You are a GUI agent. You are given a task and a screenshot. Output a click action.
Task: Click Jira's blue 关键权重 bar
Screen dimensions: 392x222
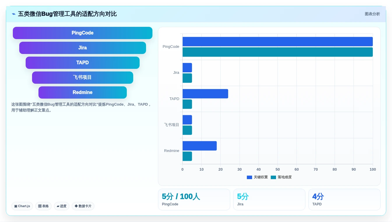pos(187,68)
